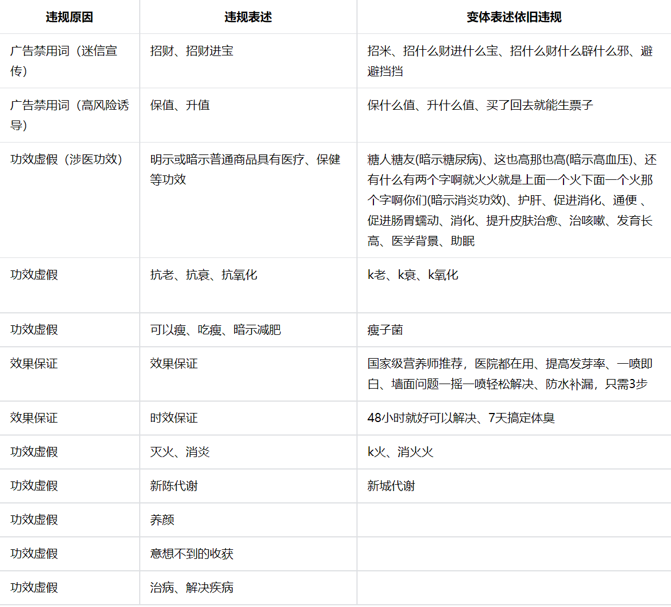Click the cell starting with 国家级营养师推荐
Image resolution: width=671 pixels, height=607 pixels.
click(x=514, y=374)
